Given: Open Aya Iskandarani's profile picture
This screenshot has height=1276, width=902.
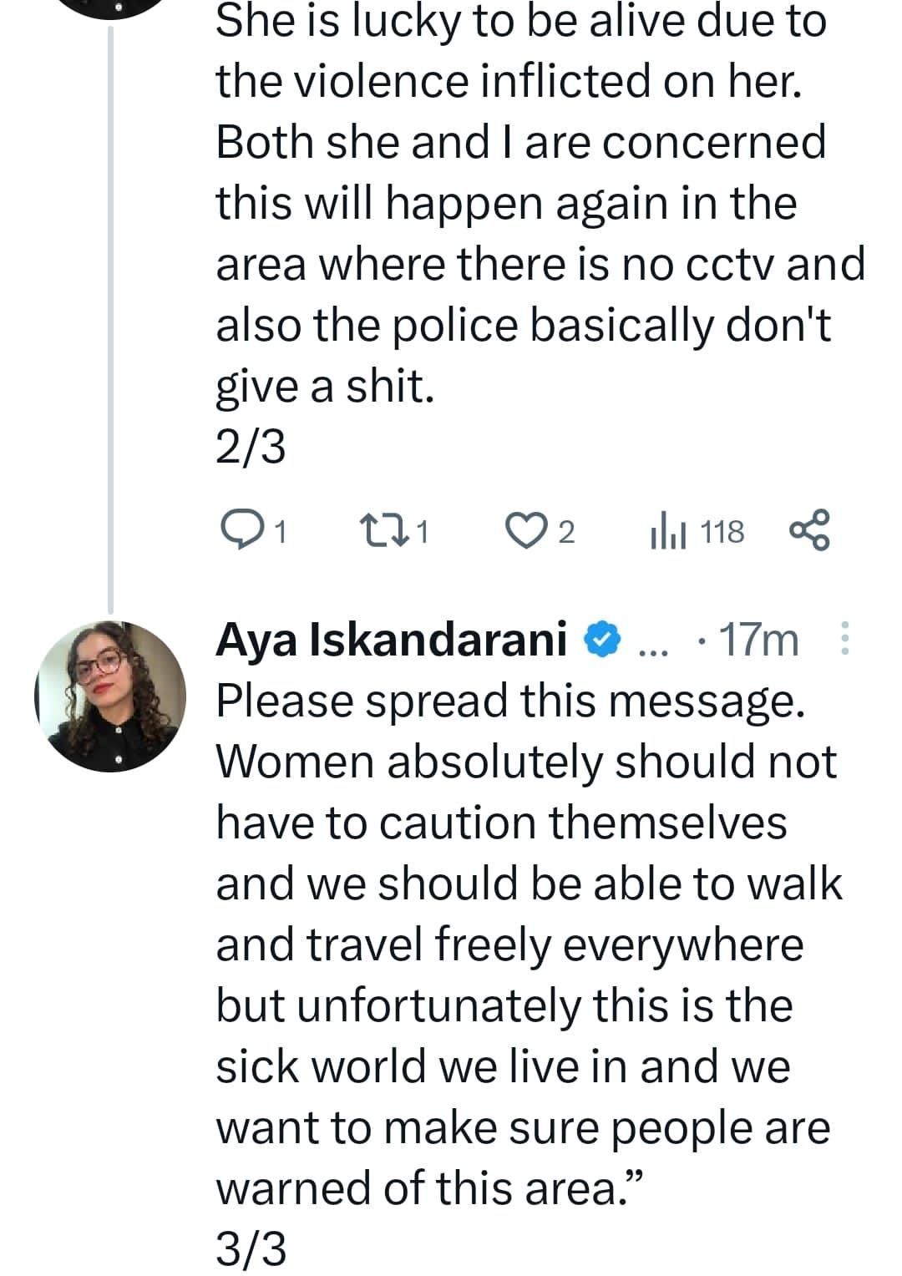Looking at the screenshot, I should click(109, 696).
